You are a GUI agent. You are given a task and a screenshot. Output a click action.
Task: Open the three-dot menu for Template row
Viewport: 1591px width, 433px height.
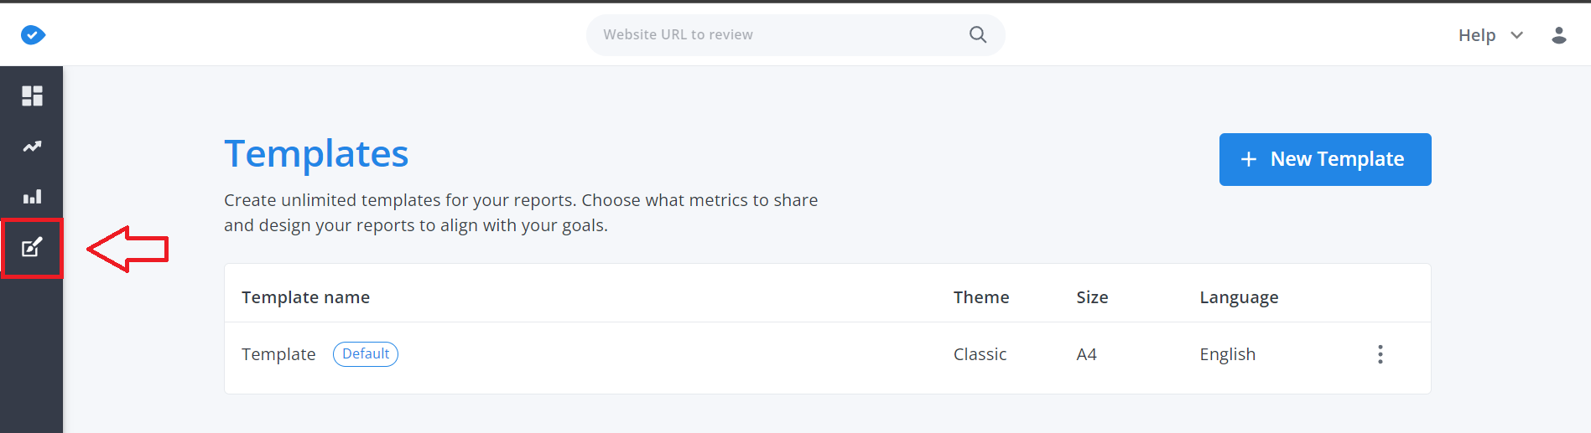point(1380,354)
